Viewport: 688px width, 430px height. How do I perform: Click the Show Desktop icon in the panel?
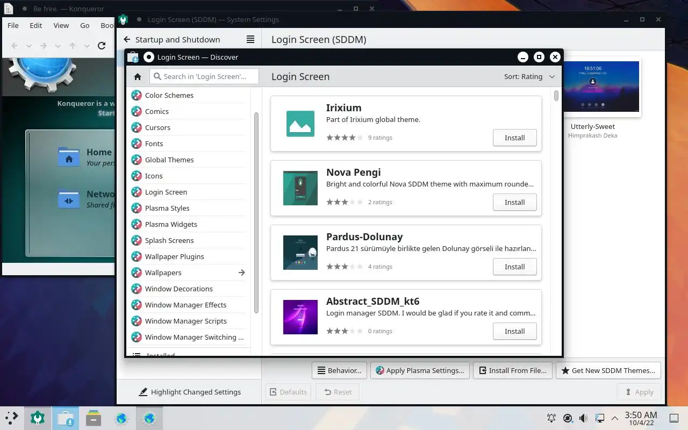673,418
